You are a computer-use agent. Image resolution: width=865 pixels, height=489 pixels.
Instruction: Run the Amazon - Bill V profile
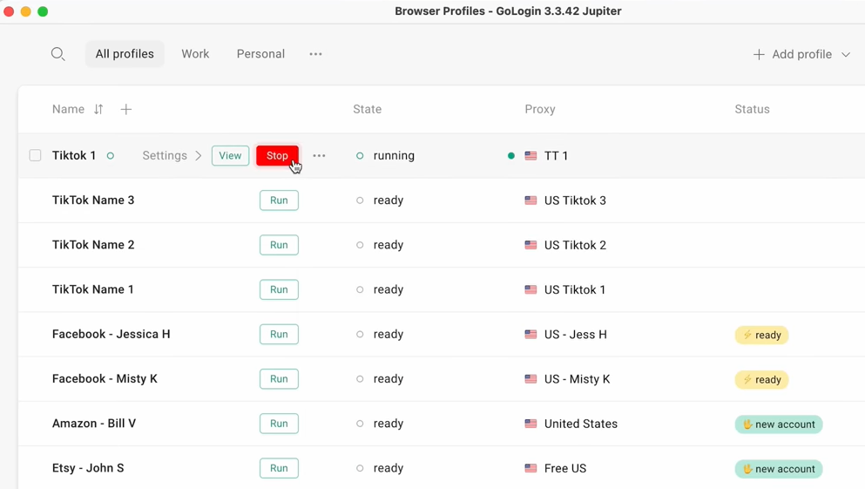pyautogui.click(x=279, y=424)
